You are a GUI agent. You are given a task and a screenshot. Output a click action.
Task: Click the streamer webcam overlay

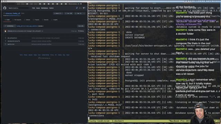(x=203, y=113)
